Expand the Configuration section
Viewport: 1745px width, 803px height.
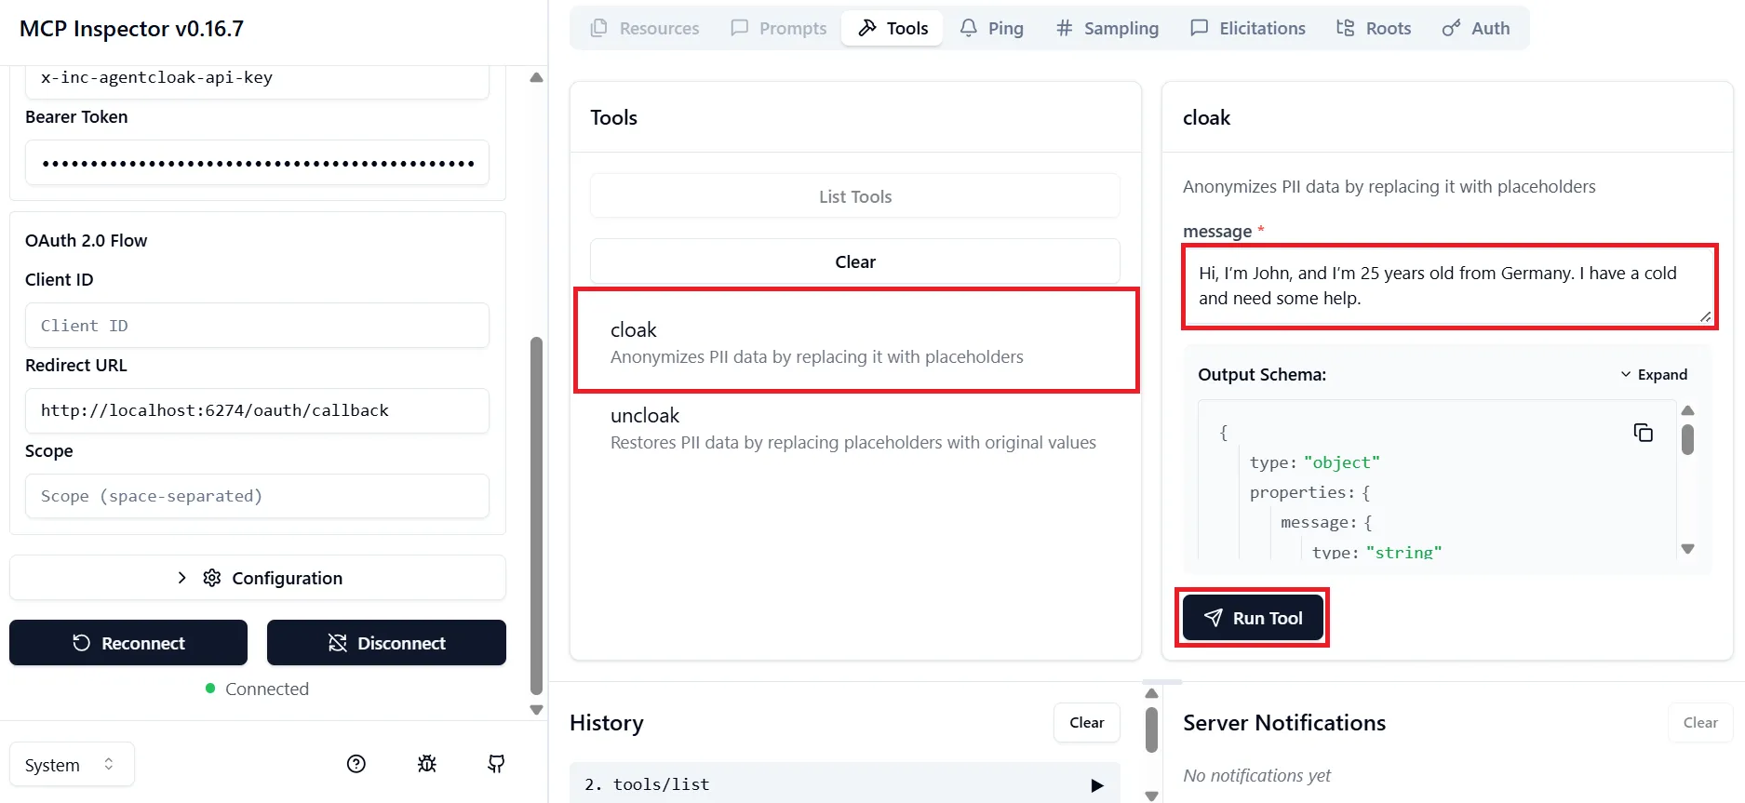(258, 578)
